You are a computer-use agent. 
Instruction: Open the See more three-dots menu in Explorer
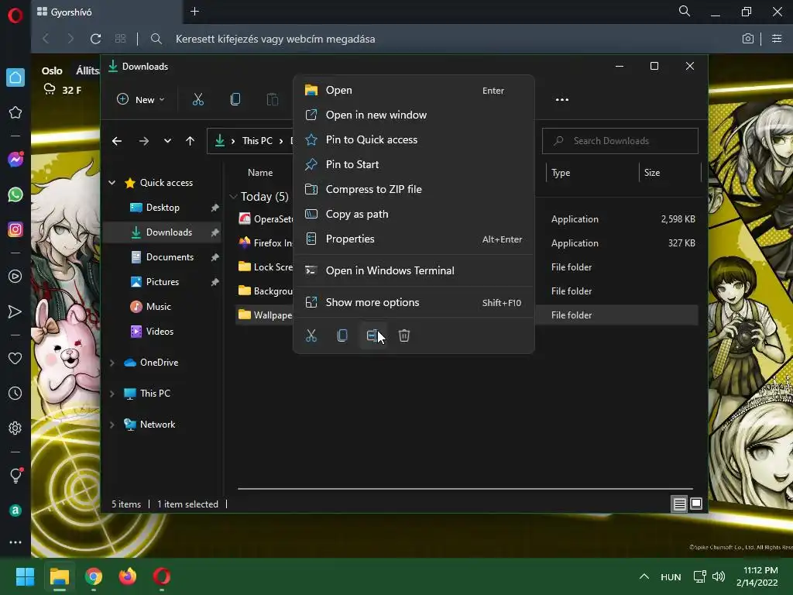point(562,100)
